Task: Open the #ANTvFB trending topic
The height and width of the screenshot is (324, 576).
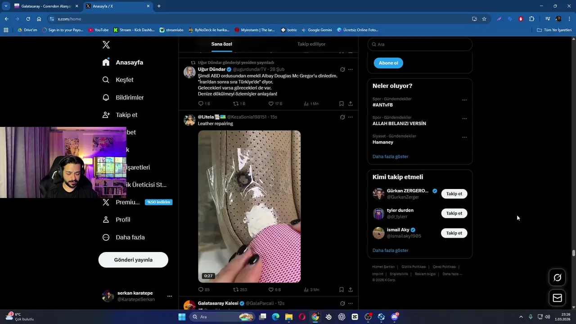Action: tap(382, 105)
